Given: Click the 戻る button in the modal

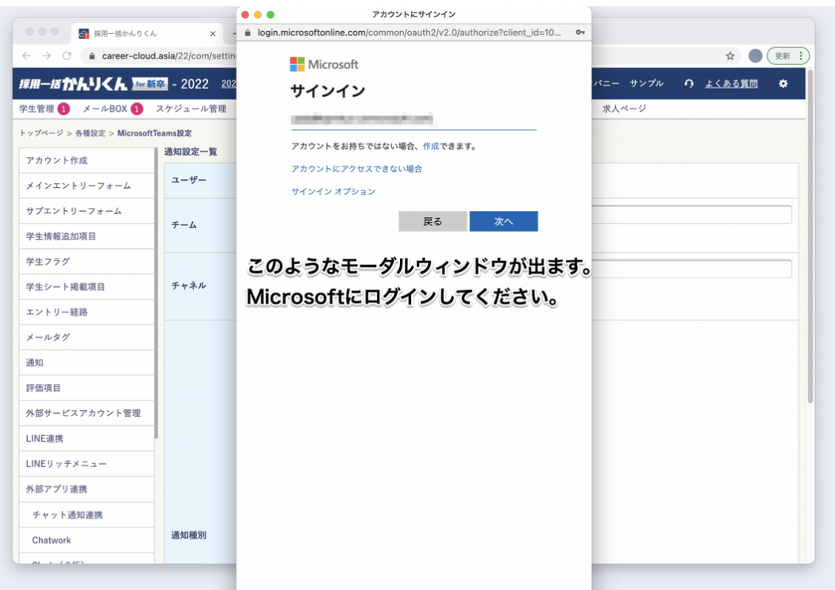Looking at the screenshot, I should coord(433,221).
